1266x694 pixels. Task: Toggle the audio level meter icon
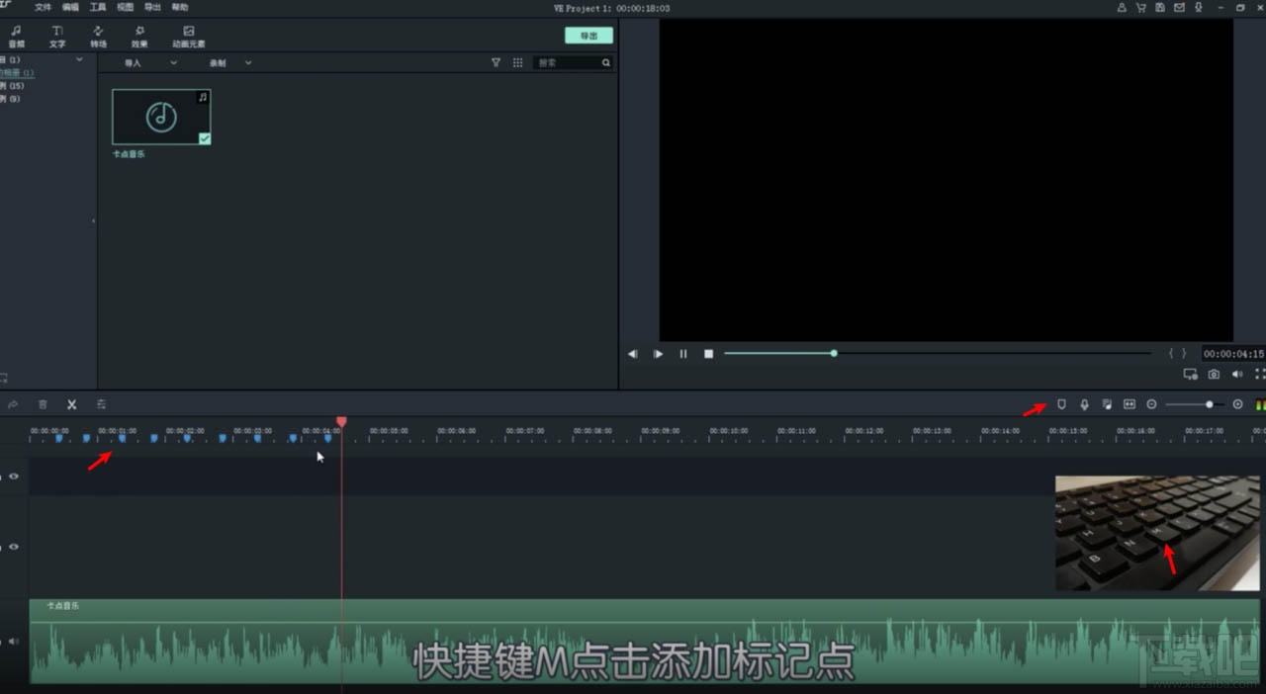(x=1260, y=404)
